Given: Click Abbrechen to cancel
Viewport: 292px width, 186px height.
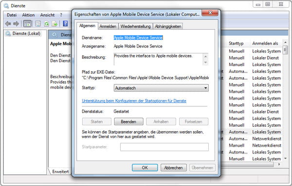Looking at the screenshot, I should click(x=174, y=168).
